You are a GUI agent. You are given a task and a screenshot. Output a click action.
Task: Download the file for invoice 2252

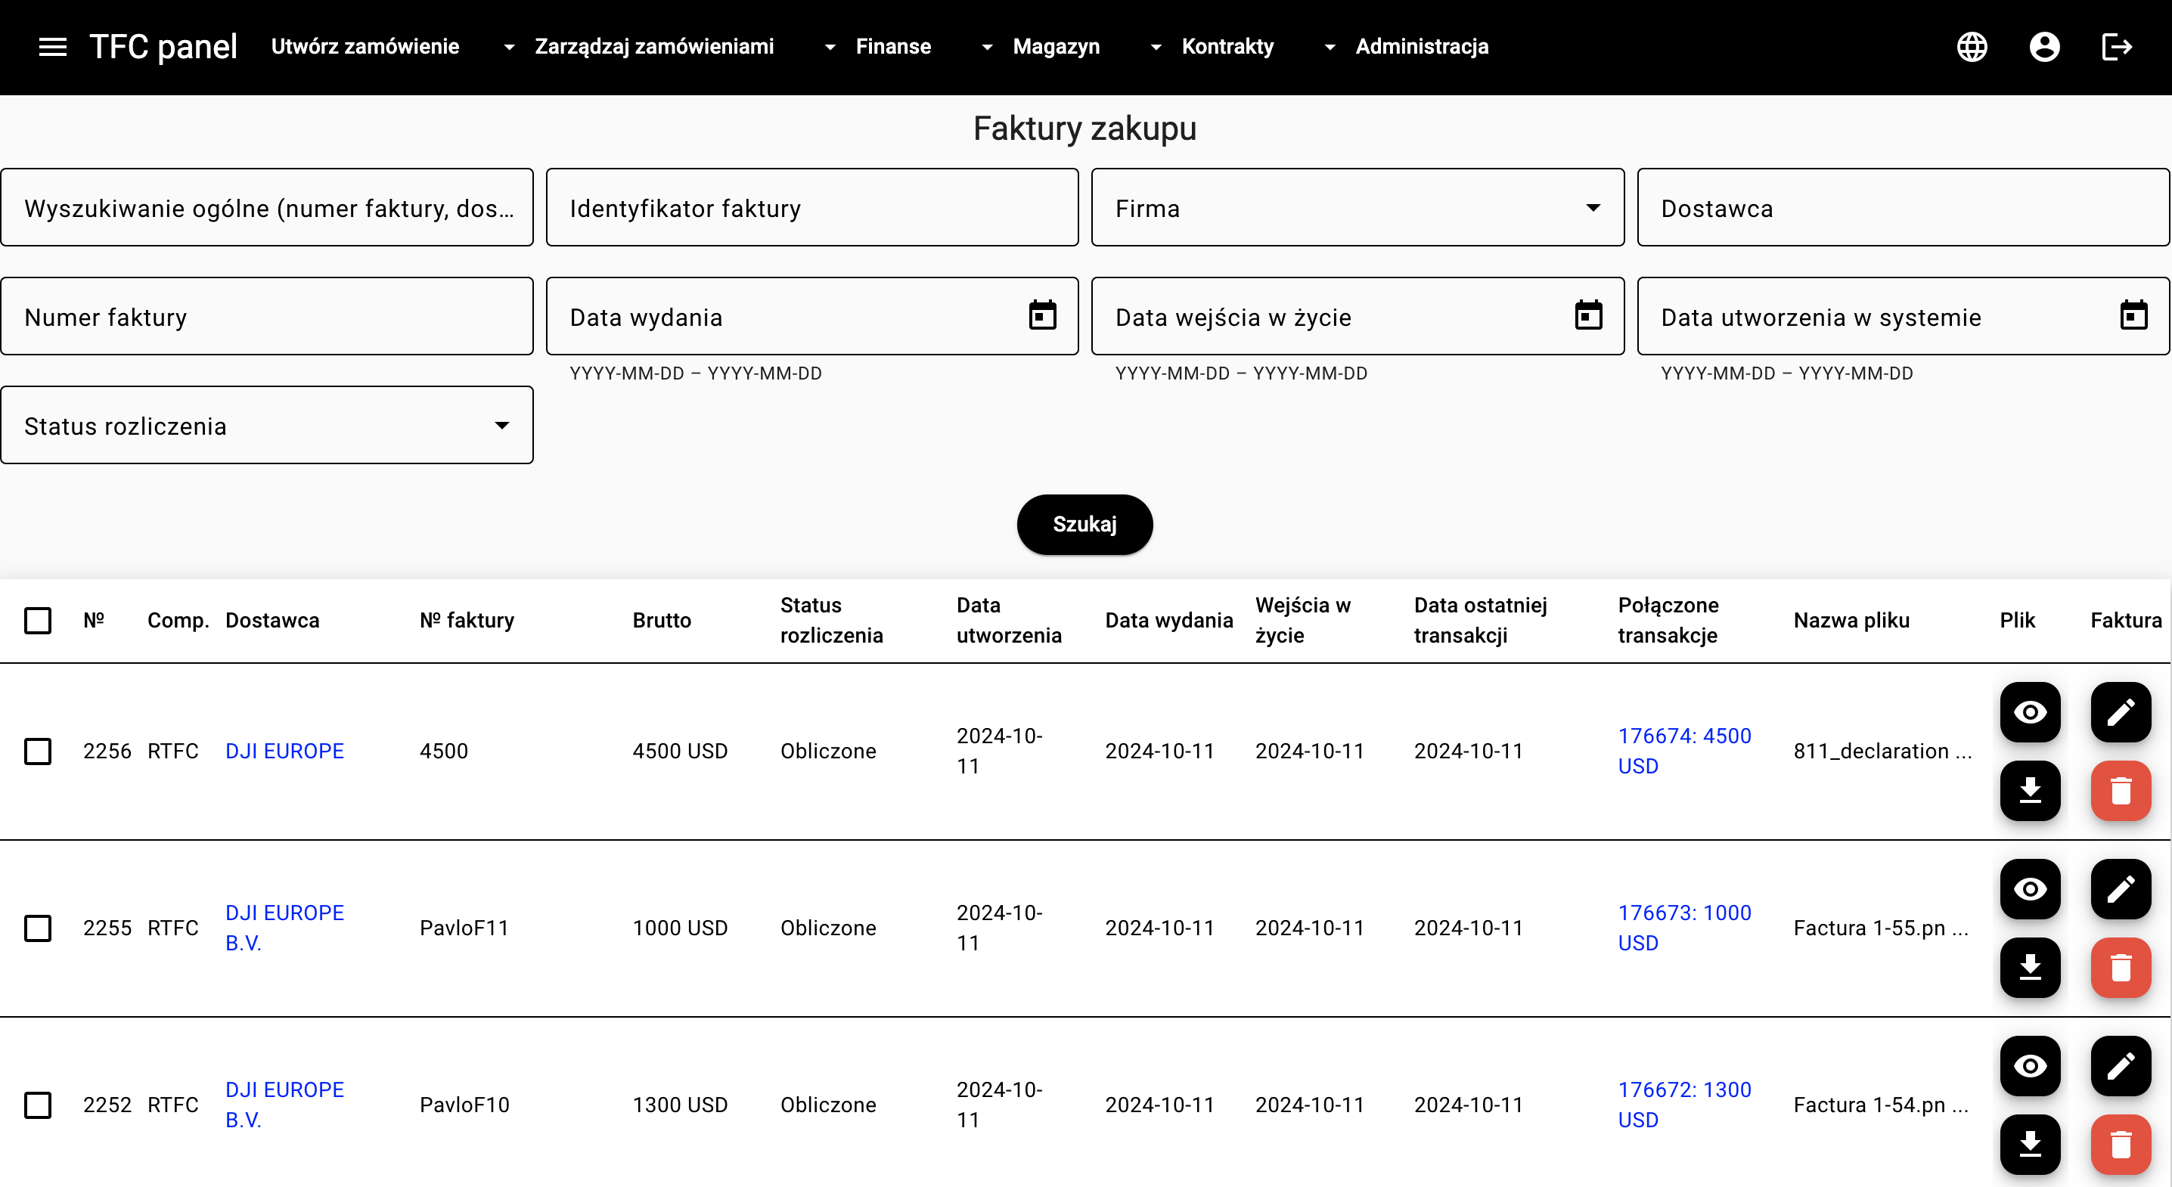(2030, 1145)
